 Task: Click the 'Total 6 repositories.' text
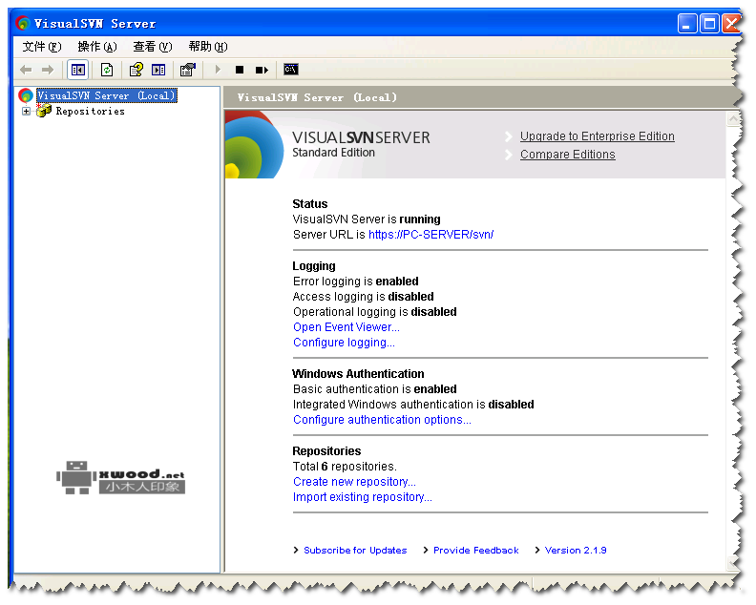coord(345,467)
